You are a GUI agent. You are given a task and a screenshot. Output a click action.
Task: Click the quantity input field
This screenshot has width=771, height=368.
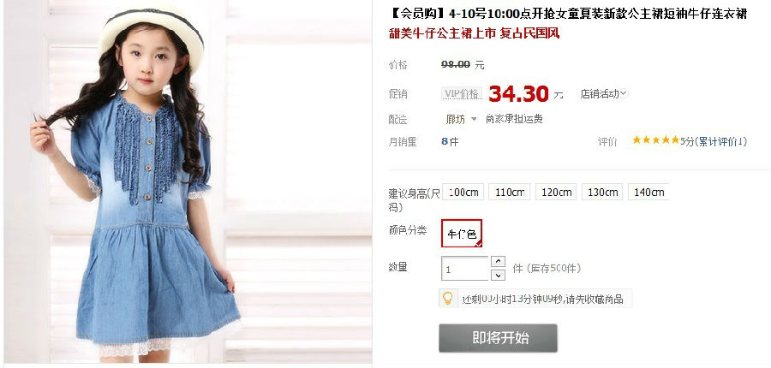tap(465, 268)
